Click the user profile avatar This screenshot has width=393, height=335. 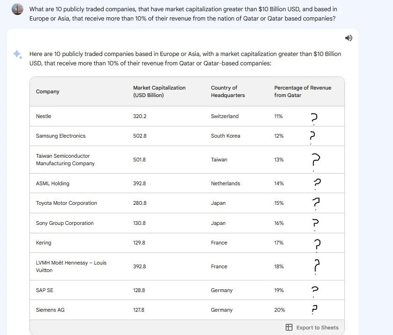pos(17,9)
